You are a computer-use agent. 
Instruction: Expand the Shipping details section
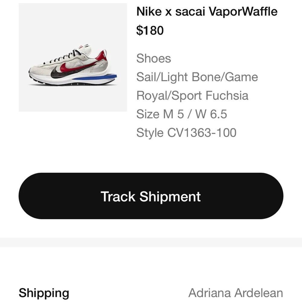pyautogui.click(x=44, y=292)
